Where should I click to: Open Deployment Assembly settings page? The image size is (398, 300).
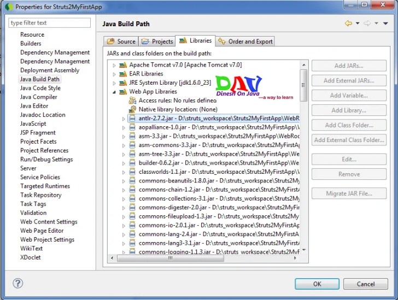point(50,70)
